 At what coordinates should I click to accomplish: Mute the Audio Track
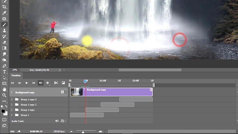[57, 121]
